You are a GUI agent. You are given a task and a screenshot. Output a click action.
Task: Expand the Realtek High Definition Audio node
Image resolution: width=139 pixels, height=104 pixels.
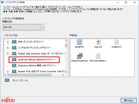(x=8, y=54)
